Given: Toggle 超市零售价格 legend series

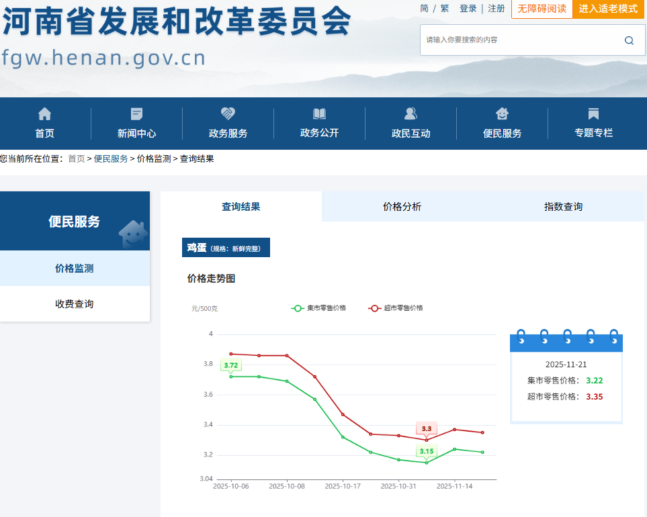Looking at the screenshot, I should tap(396, 308).
